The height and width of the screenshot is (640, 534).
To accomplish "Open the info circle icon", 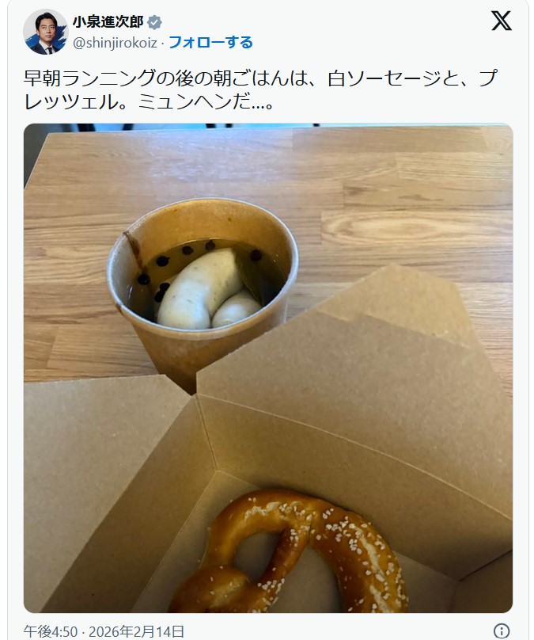I will pos(501,630).
